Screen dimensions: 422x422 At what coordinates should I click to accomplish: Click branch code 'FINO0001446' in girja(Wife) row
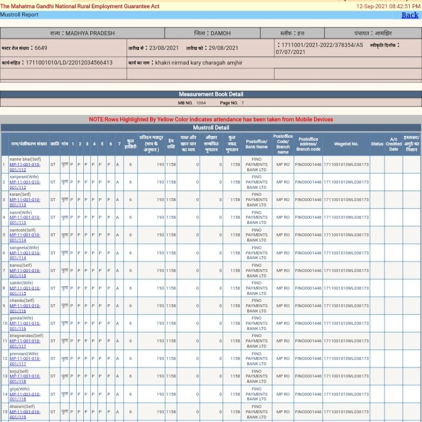pos(308,394)
